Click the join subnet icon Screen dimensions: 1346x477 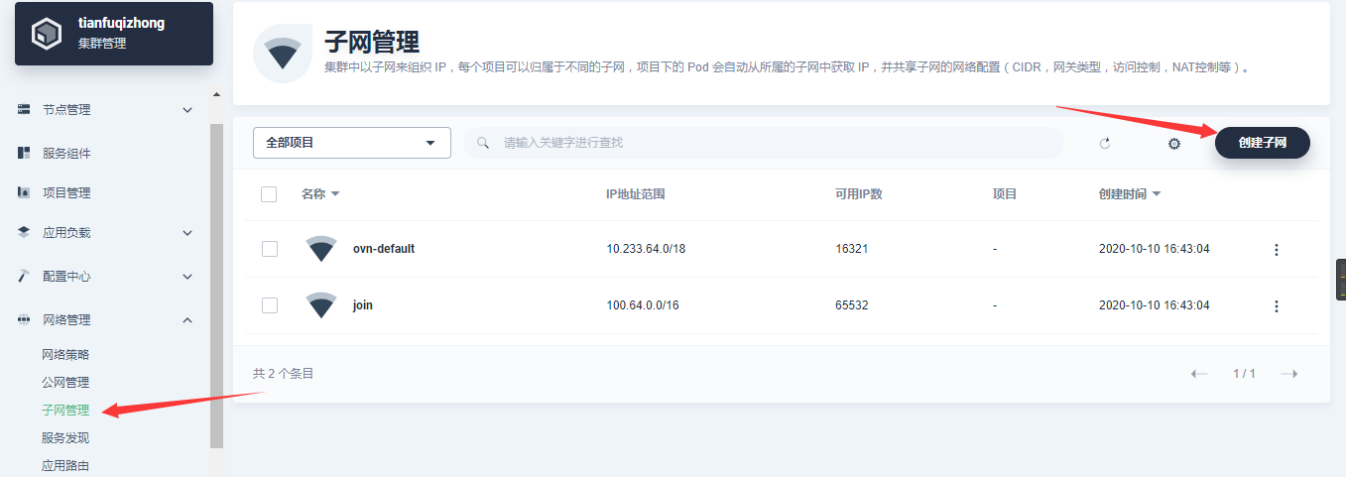coord(321,305)
